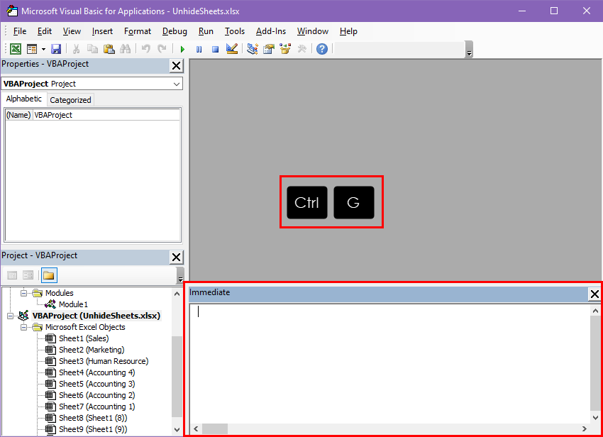
Task: Select Sheet5 (Accounting 3) in the tree
Action: pos(97,384)
